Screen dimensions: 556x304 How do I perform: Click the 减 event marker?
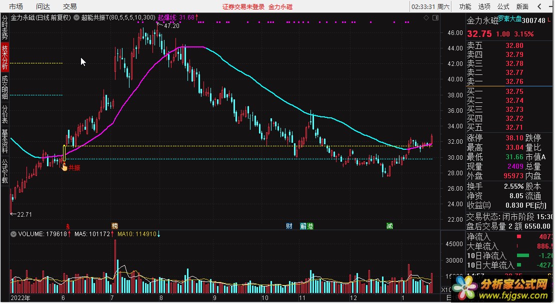coord(389,226)
